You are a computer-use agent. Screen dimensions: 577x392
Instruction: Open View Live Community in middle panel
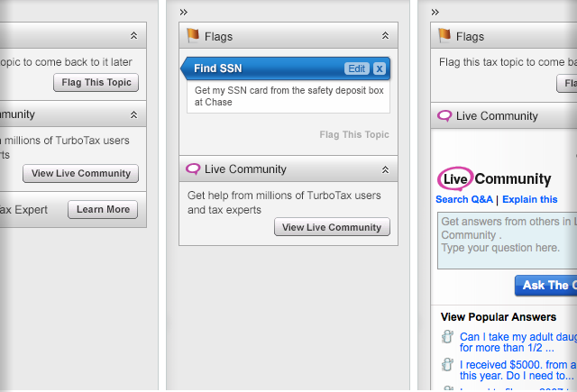point(332,227)
